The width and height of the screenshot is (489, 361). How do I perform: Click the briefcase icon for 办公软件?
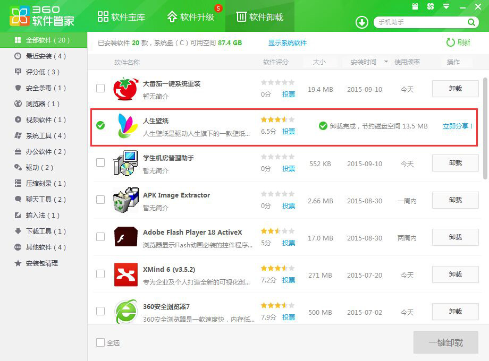(18, 152)
